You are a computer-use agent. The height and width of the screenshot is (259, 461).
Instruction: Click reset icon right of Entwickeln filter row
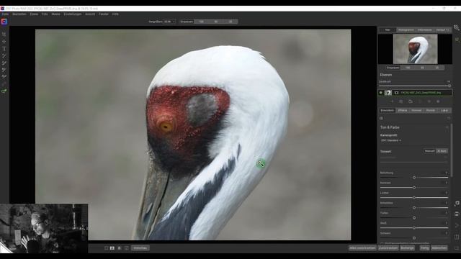(x=449, y=118)
